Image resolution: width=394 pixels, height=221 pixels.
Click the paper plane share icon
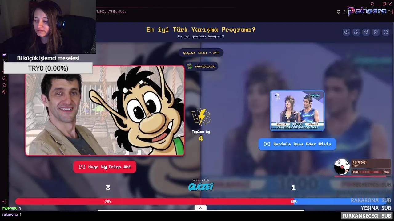click(x=366, y=32)
